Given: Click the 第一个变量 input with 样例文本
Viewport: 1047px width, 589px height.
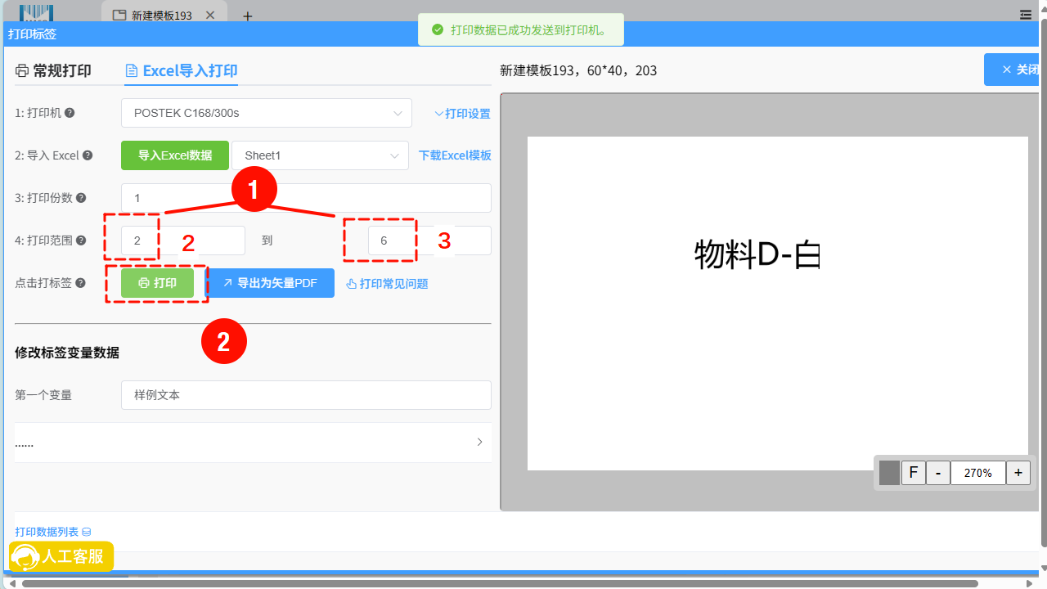Looking at the screenshot, I should [x=306, y=394].
